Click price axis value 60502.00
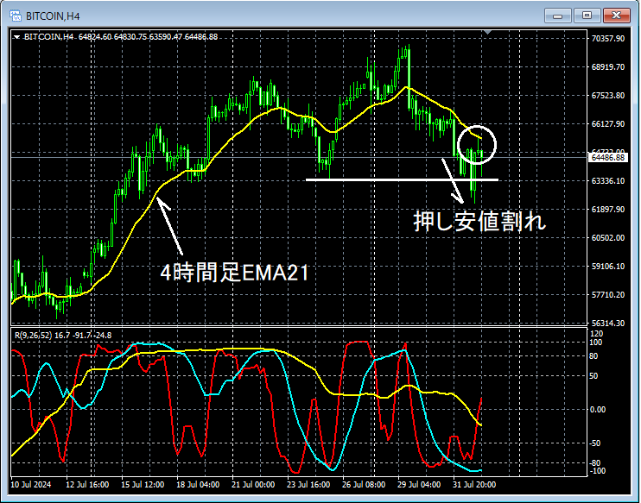 click(608, 237)
